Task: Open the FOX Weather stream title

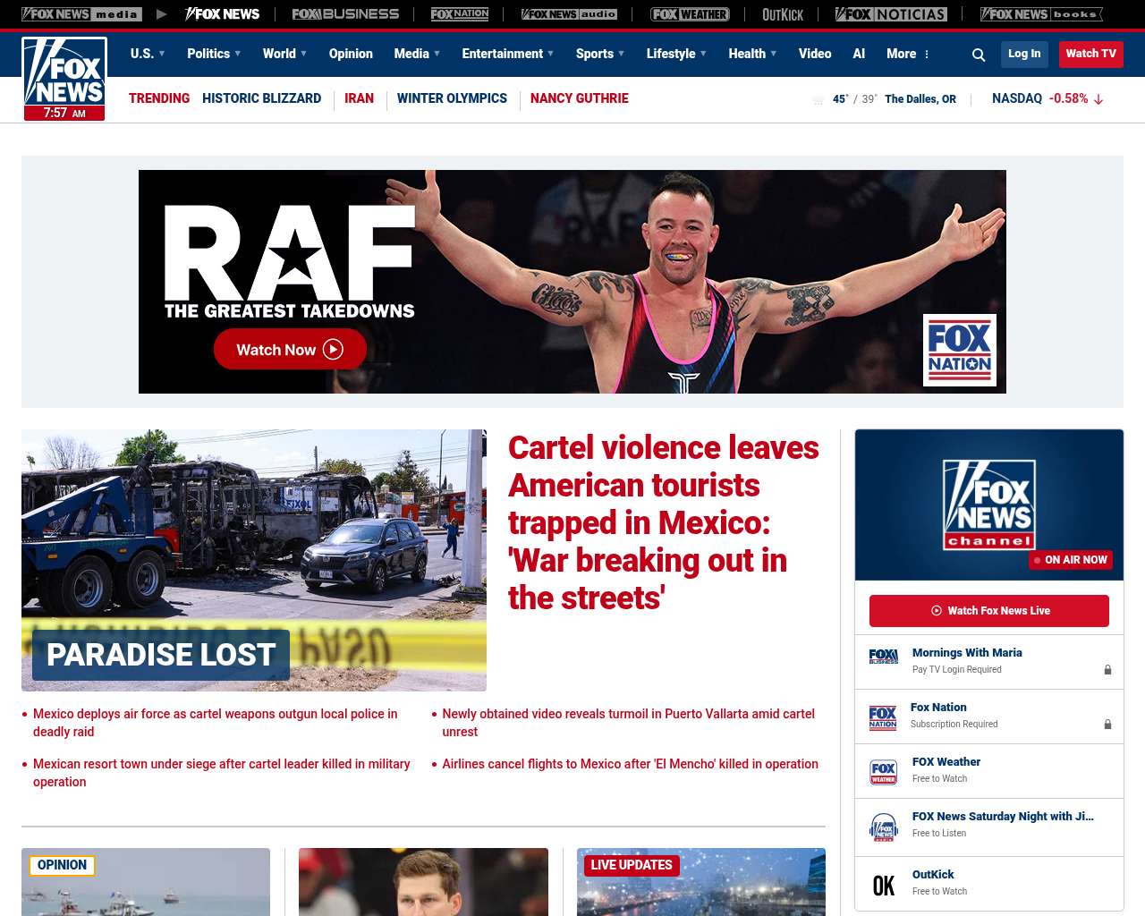Action: pos(946,762)
